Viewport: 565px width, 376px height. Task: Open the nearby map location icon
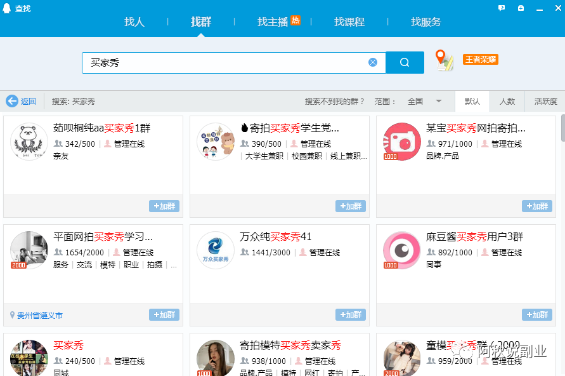point(445,60)
